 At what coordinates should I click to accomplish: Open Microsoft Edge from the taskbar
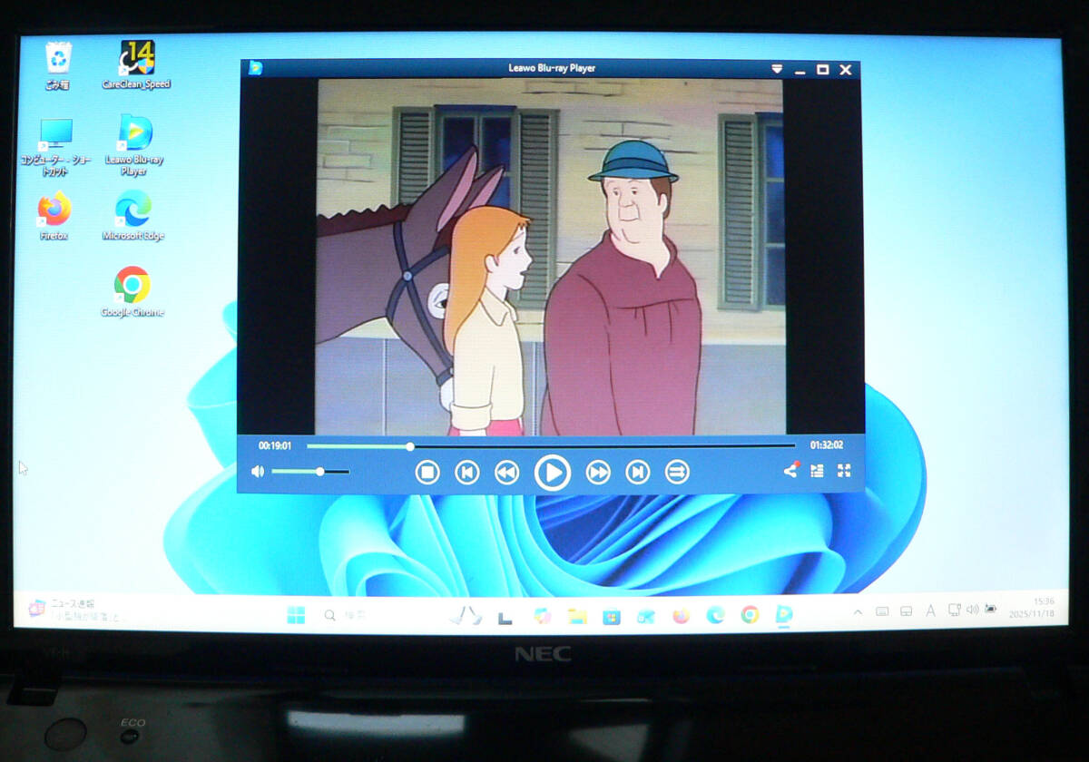(x=715, y=615)
